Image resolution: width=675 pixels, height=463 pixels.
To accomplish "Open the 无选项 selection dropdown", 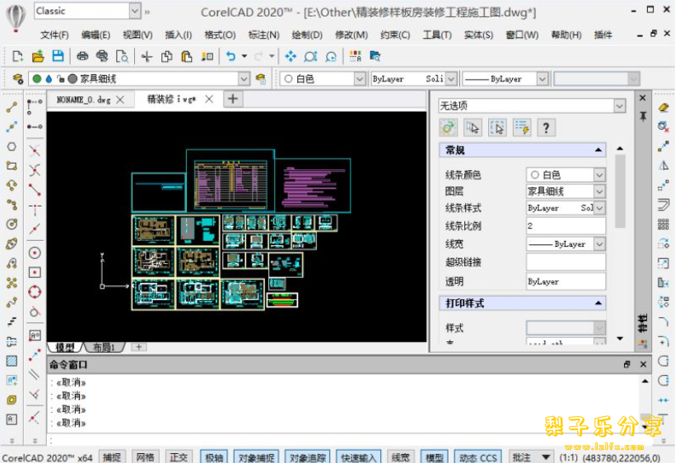I will (620, 106).
